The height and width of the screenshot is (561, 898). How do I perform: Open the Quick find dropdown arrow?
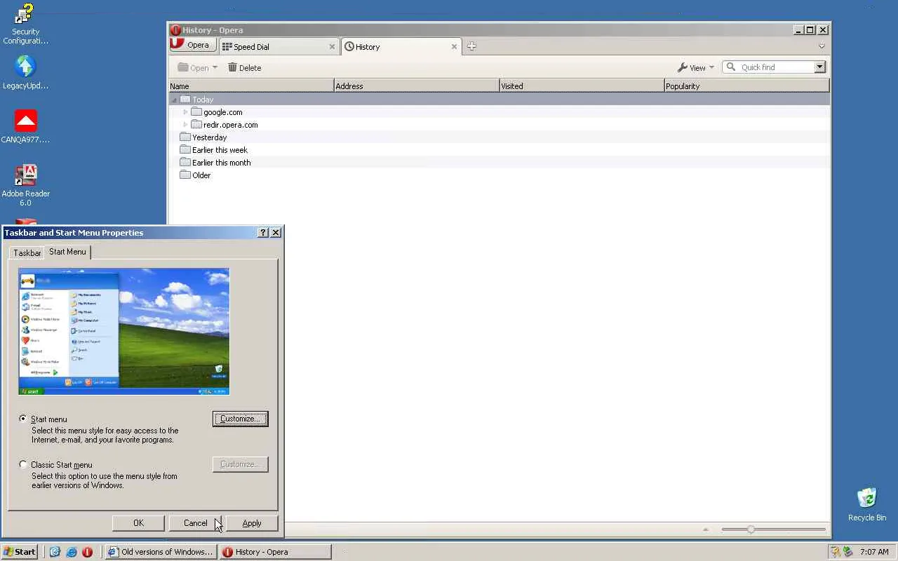point(819,67)
